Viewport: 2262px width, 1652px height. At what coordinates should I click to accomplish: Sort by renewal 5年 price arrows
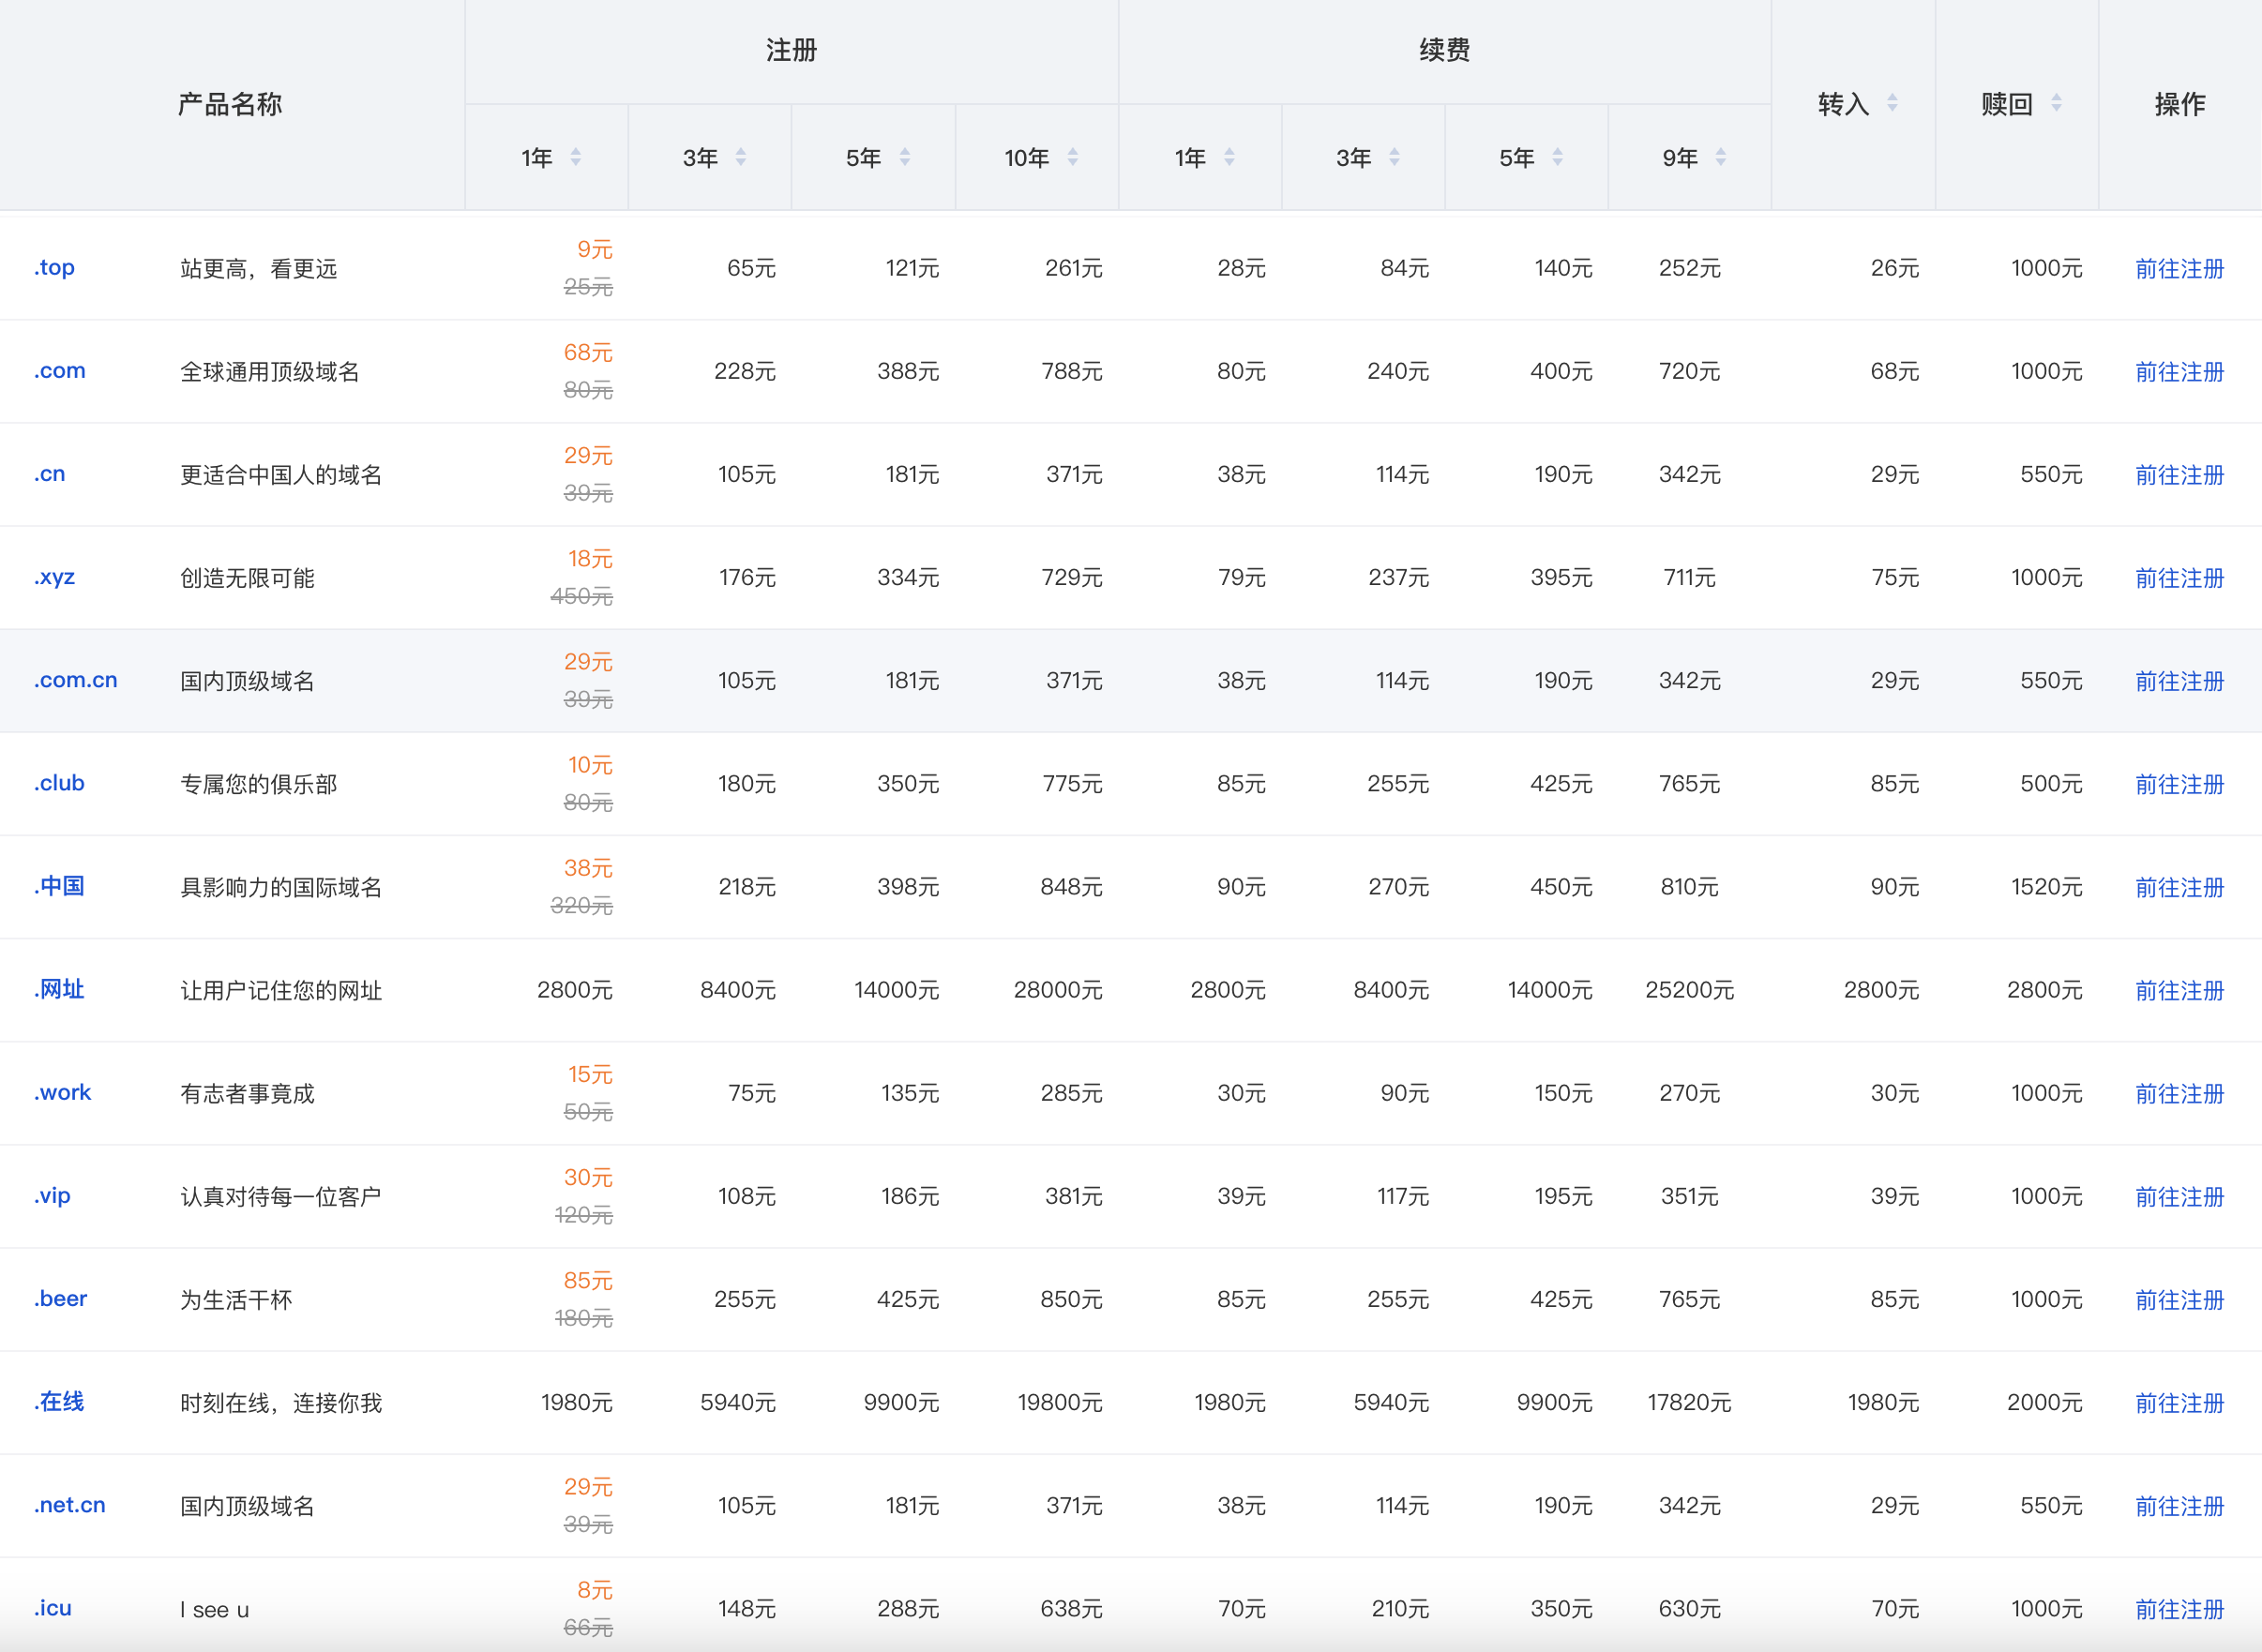1558,157
